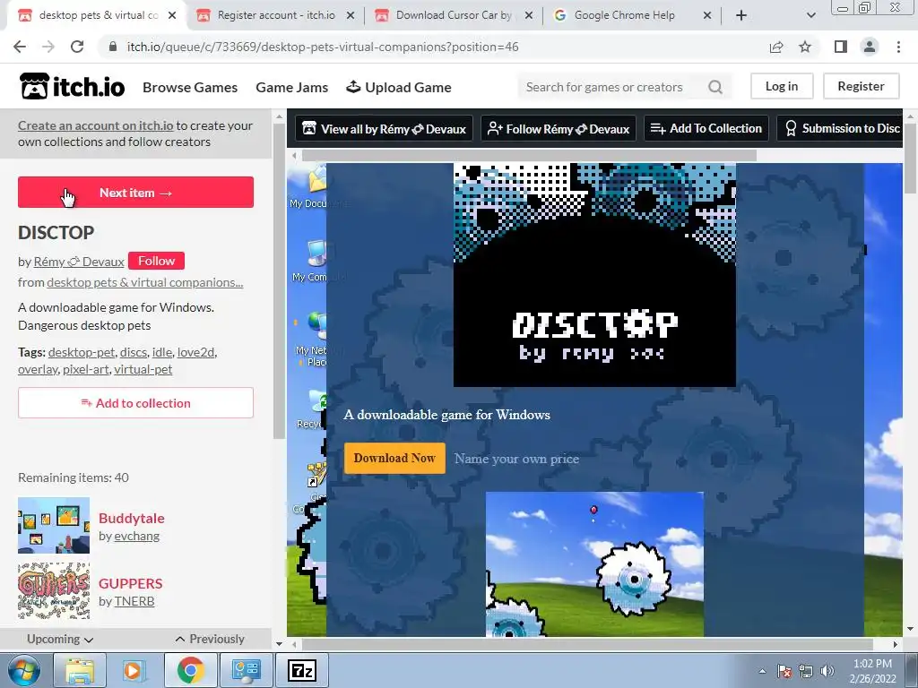
Task: Open desktop pets & virtual companions collection link
Action: coord(144,282)
